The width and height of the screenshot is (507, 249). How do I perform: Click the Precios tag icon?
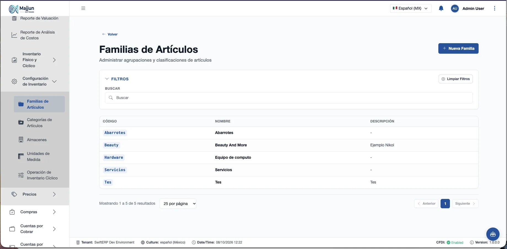tap(14, 194)
